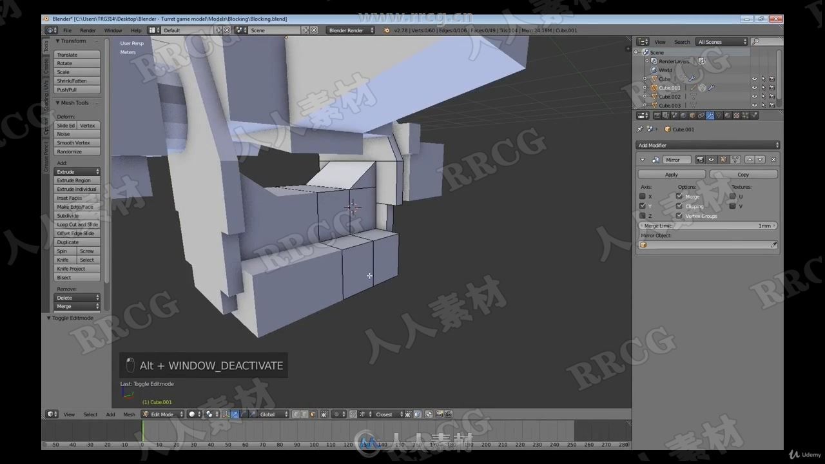Toggle the Clipping option checkbox
The height and width of the screenshot is (464, 825).
(679, 206)
